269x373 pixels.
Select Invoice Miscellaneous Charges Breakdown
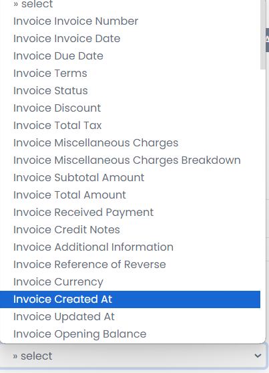(x=130, y=160)
